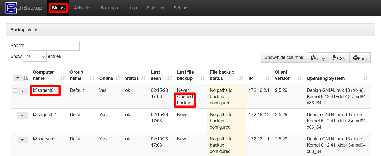Check the checkbox for k3sagent01
The width and height of the screenshot is (381, 156).
coord(15,90)
